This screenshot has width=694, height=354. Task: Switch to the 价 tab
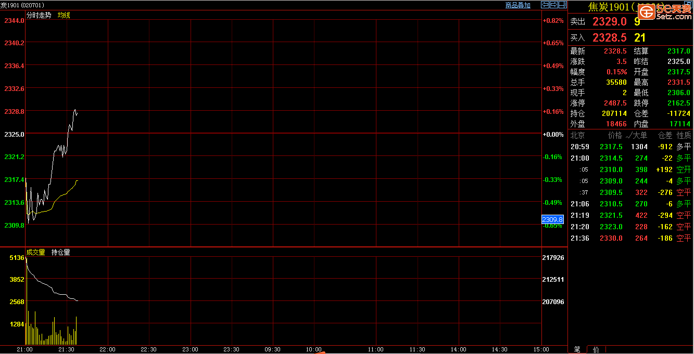[x=596, y=349]
